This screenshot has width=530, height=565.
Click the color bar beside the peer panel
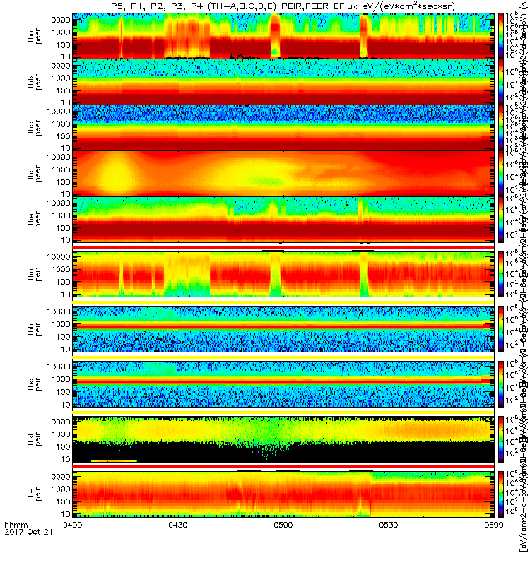(x=501, y=220)
